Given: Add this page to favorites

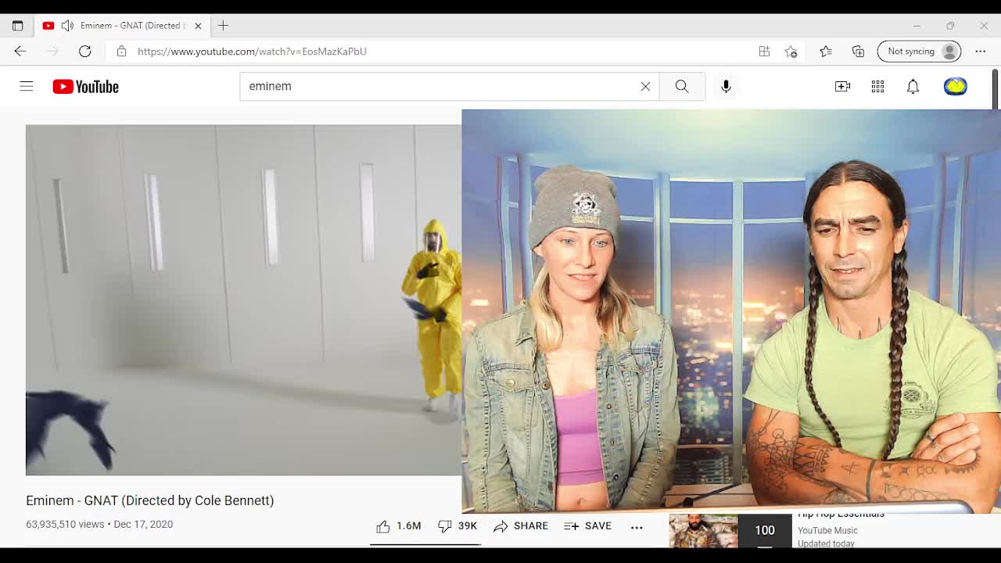Looking at the screenshot, I should coord(791,52).
